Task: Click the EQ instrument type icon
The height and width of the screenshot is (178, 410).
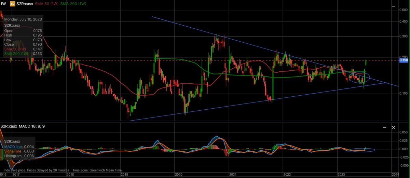Action: tap(13, 3)
